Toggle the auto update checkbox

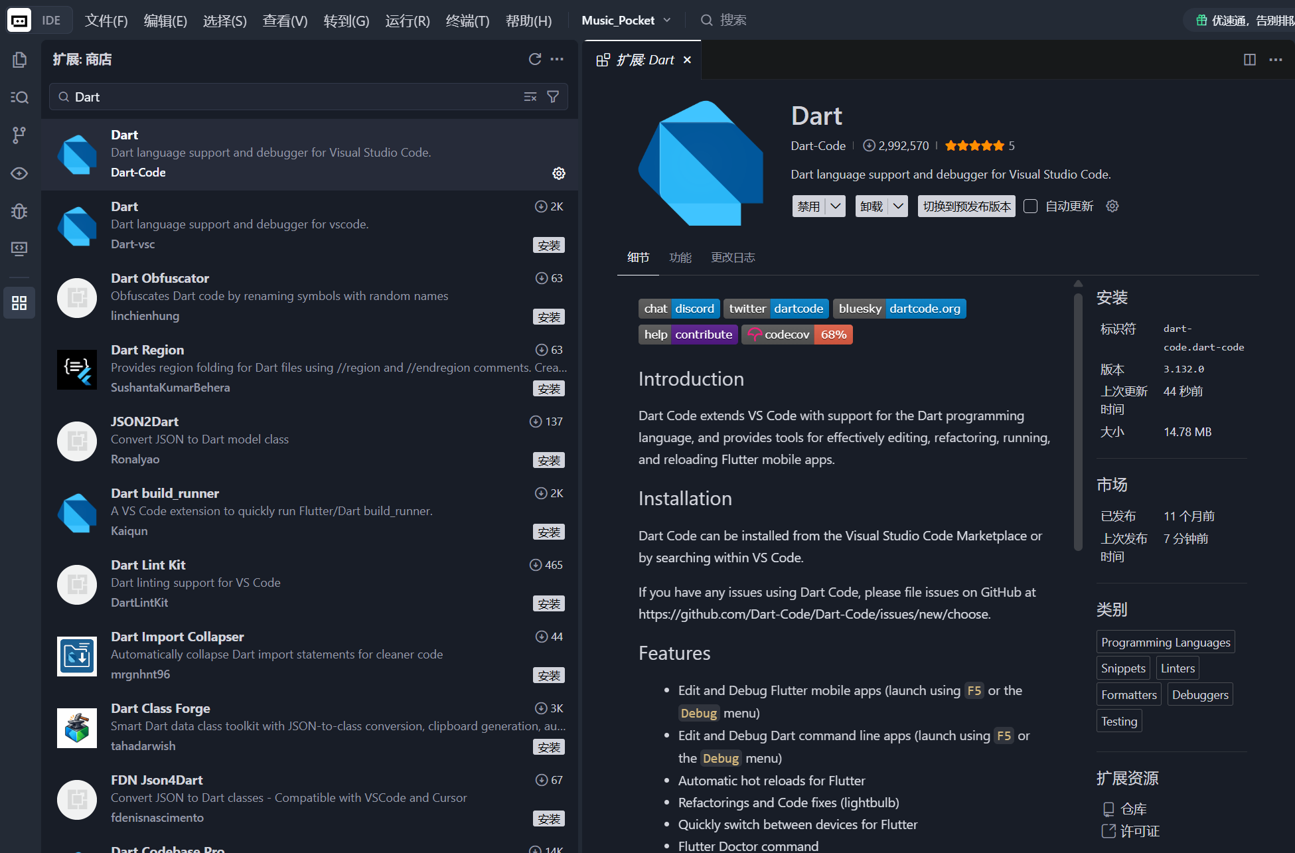pos(1031,206)
